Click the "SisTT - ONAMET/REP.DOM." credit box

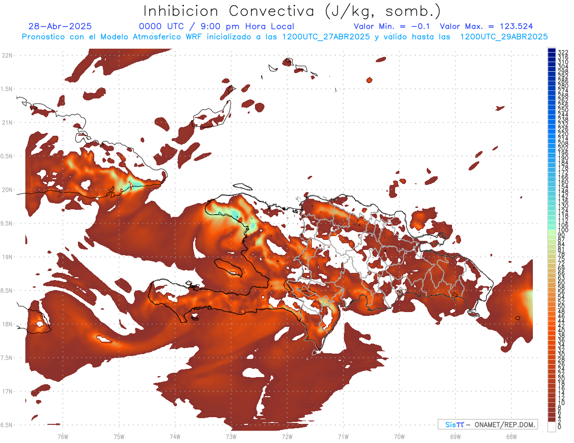(488, 424)
